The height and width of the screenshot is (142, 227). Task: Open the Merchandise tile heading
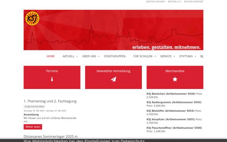(x=175, y=71)
